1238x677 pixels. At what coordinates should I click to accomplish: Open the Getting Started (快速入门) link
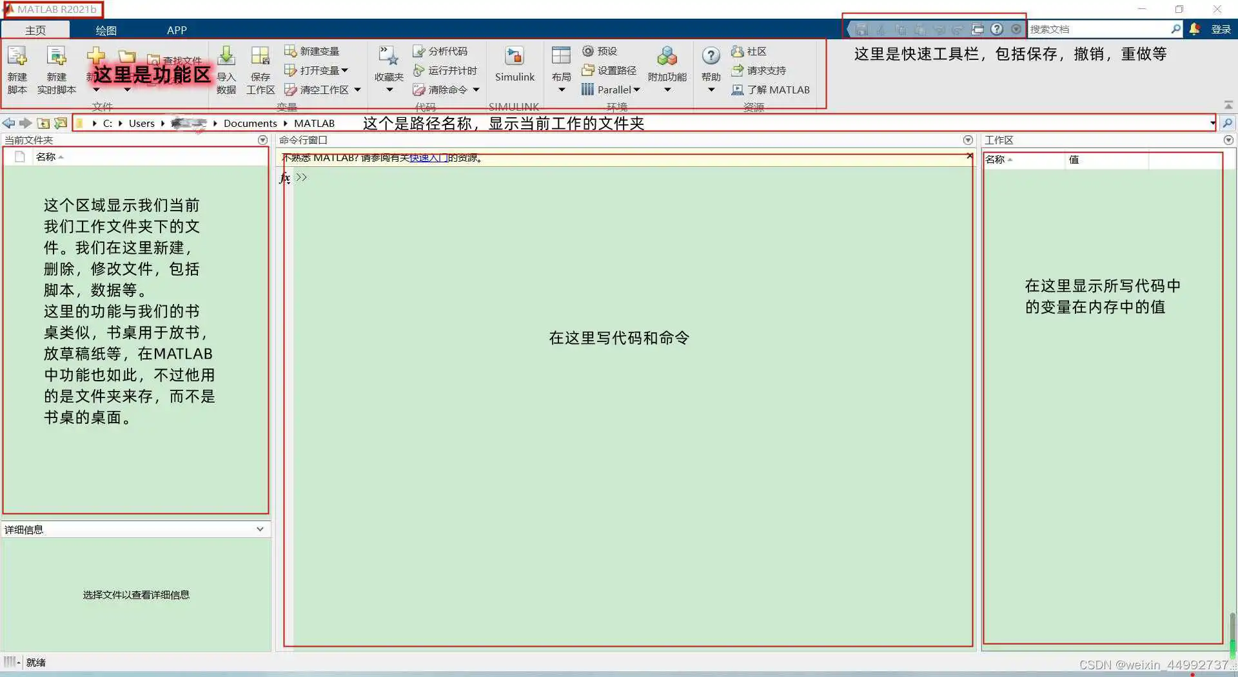click(428, 157)
